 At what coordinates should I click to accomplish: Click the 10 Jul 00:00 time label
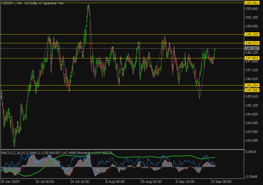(45, 182)
